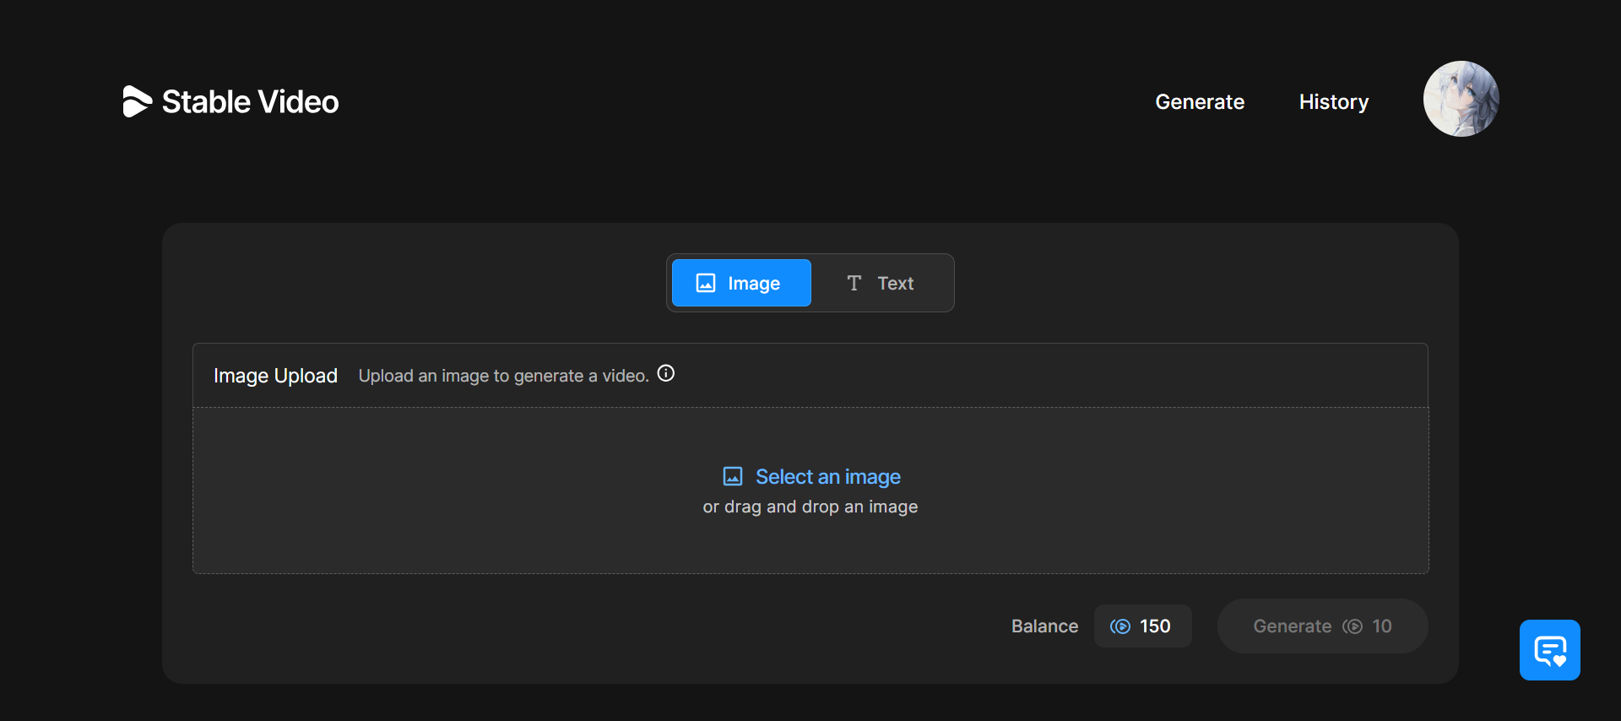Click the Balance label
Image resolution: width=1621 pixels, height=721 pixels.
[1044, 626]
